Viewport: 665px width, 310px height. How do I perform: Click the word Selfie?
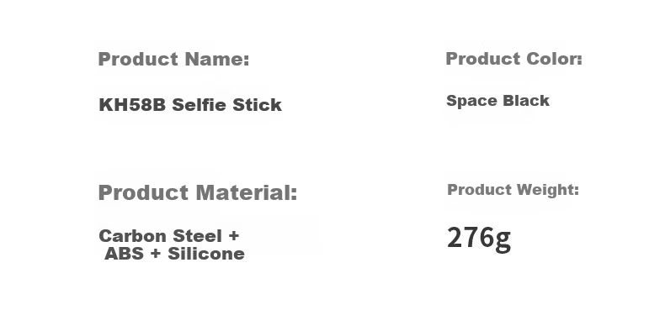[199, 105]
